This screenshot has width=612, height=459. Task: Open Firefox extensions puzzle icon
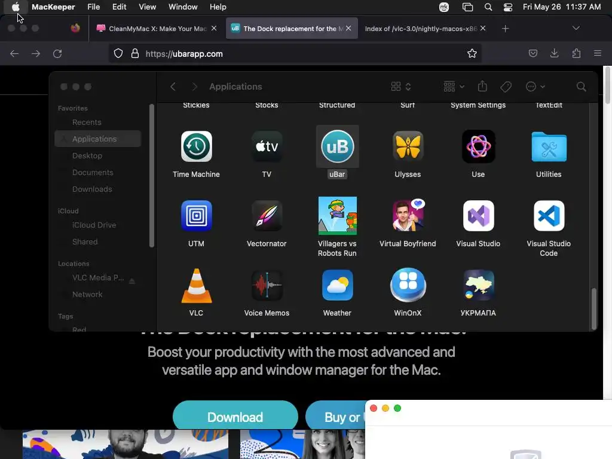click(x=576, y=53)
